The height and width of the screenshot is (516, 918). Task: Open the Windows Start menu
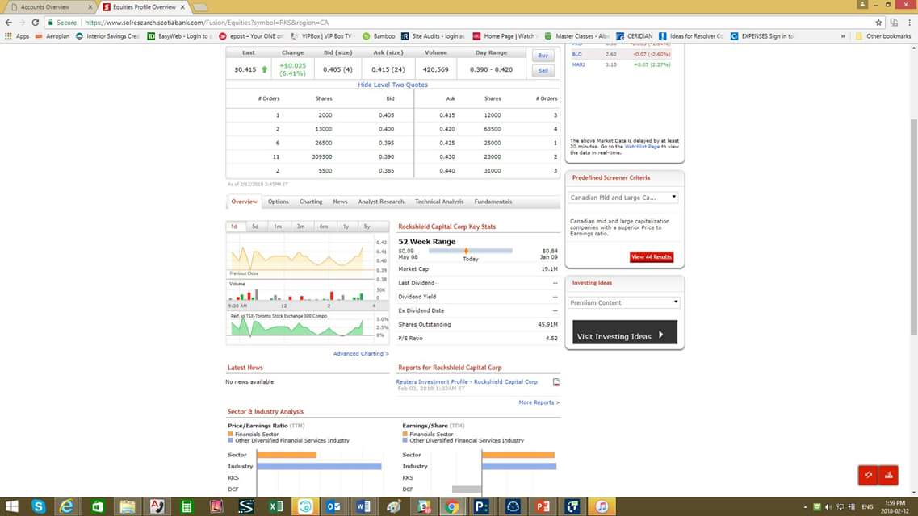[11, 506]
